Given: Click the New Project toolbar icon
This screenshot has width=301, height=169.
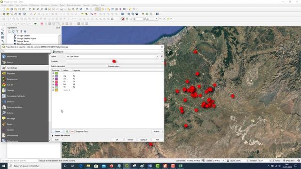Looking at the screenshot, I should [4, 9].
